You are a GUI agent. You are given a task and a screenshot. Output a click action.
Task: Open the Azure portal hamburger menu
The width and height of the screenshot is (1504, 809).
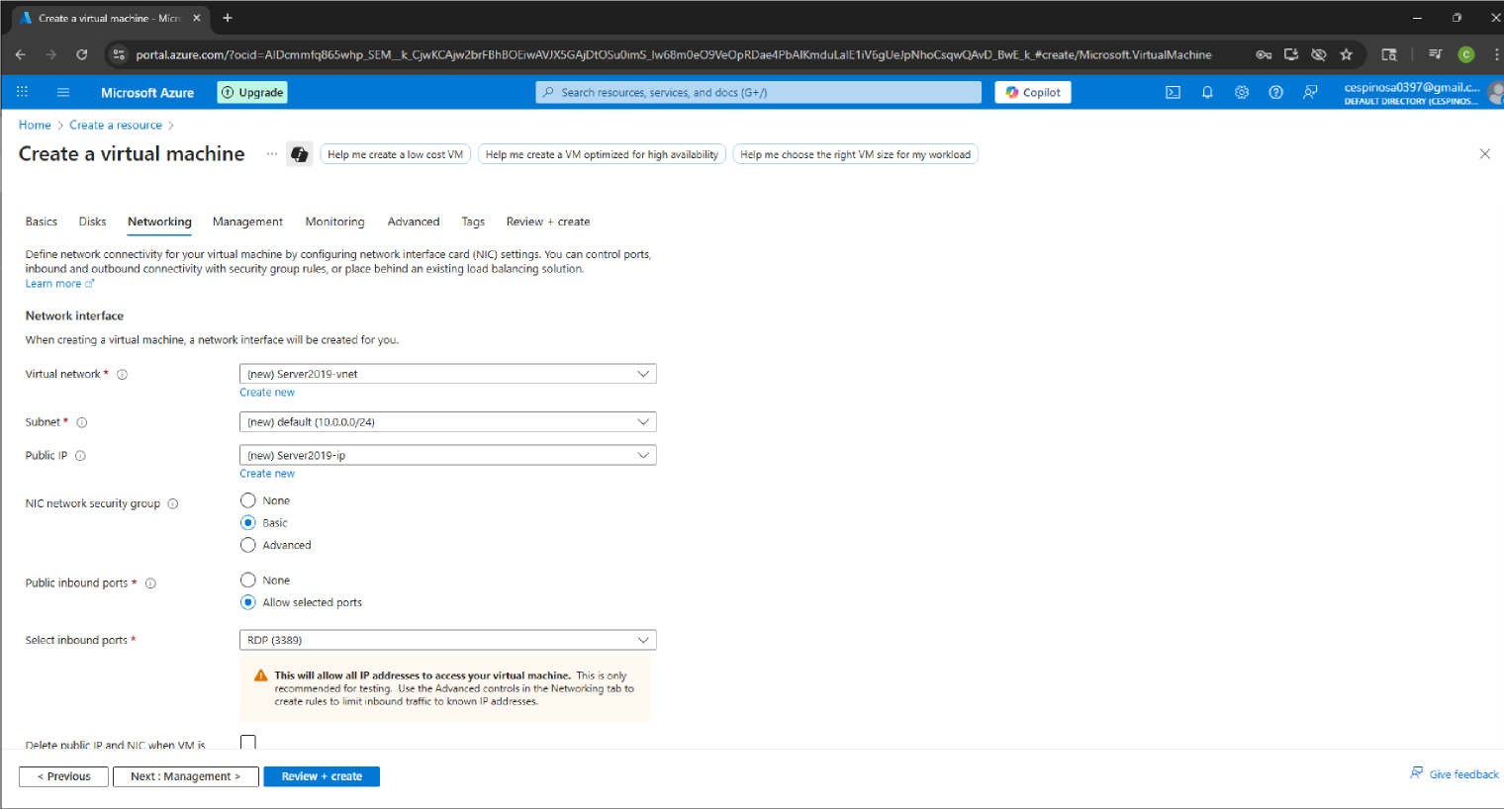point(63,92)
